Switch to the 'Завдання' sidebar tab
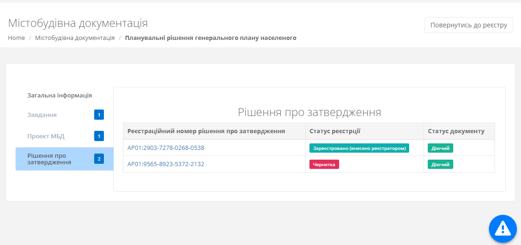 42,115
